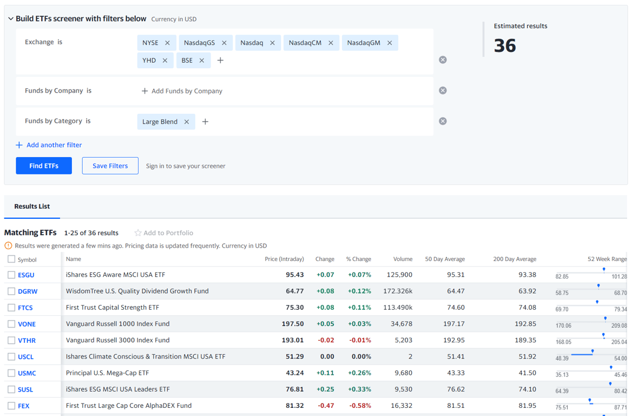Switch to the Results List tab
The width and height of the screenshot is (632, 416).
pos(32,206)
